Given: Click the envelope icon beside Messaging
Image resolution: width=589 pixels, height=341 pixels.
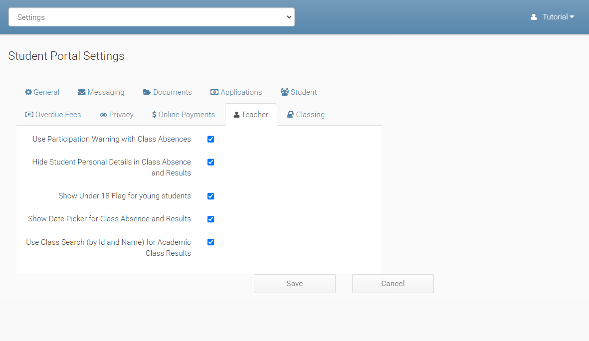Looking at the screenshot, I should tap(82, 92).
